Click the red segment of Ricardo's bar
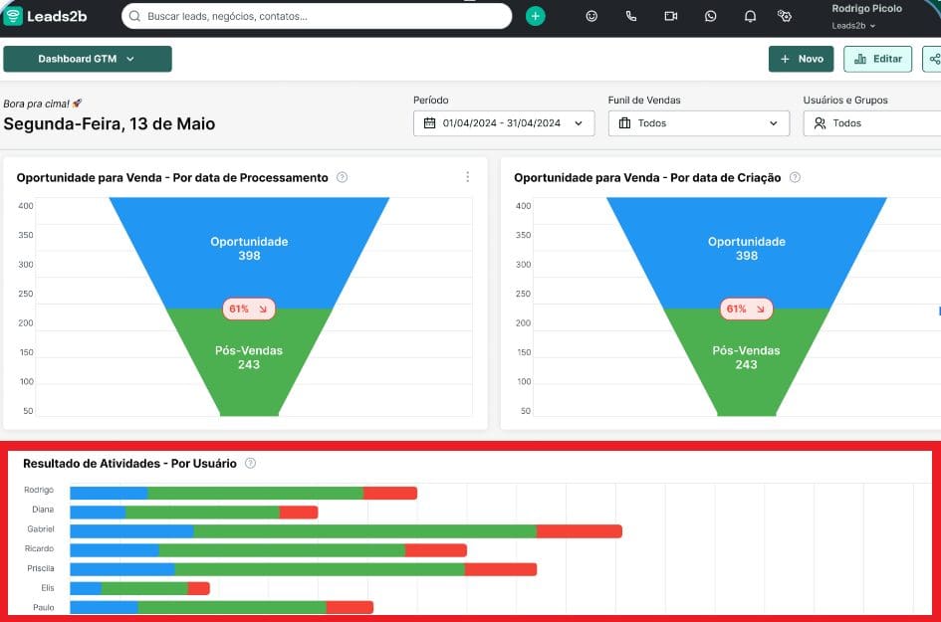 [436, 550]
